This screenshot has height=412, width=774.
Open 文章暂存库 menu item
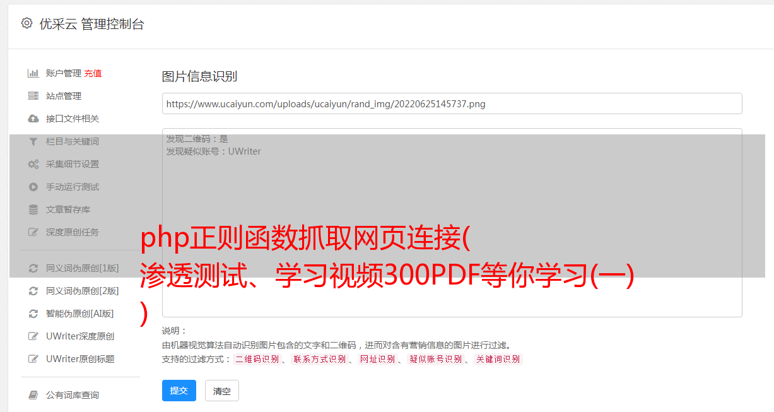point(68,209)
